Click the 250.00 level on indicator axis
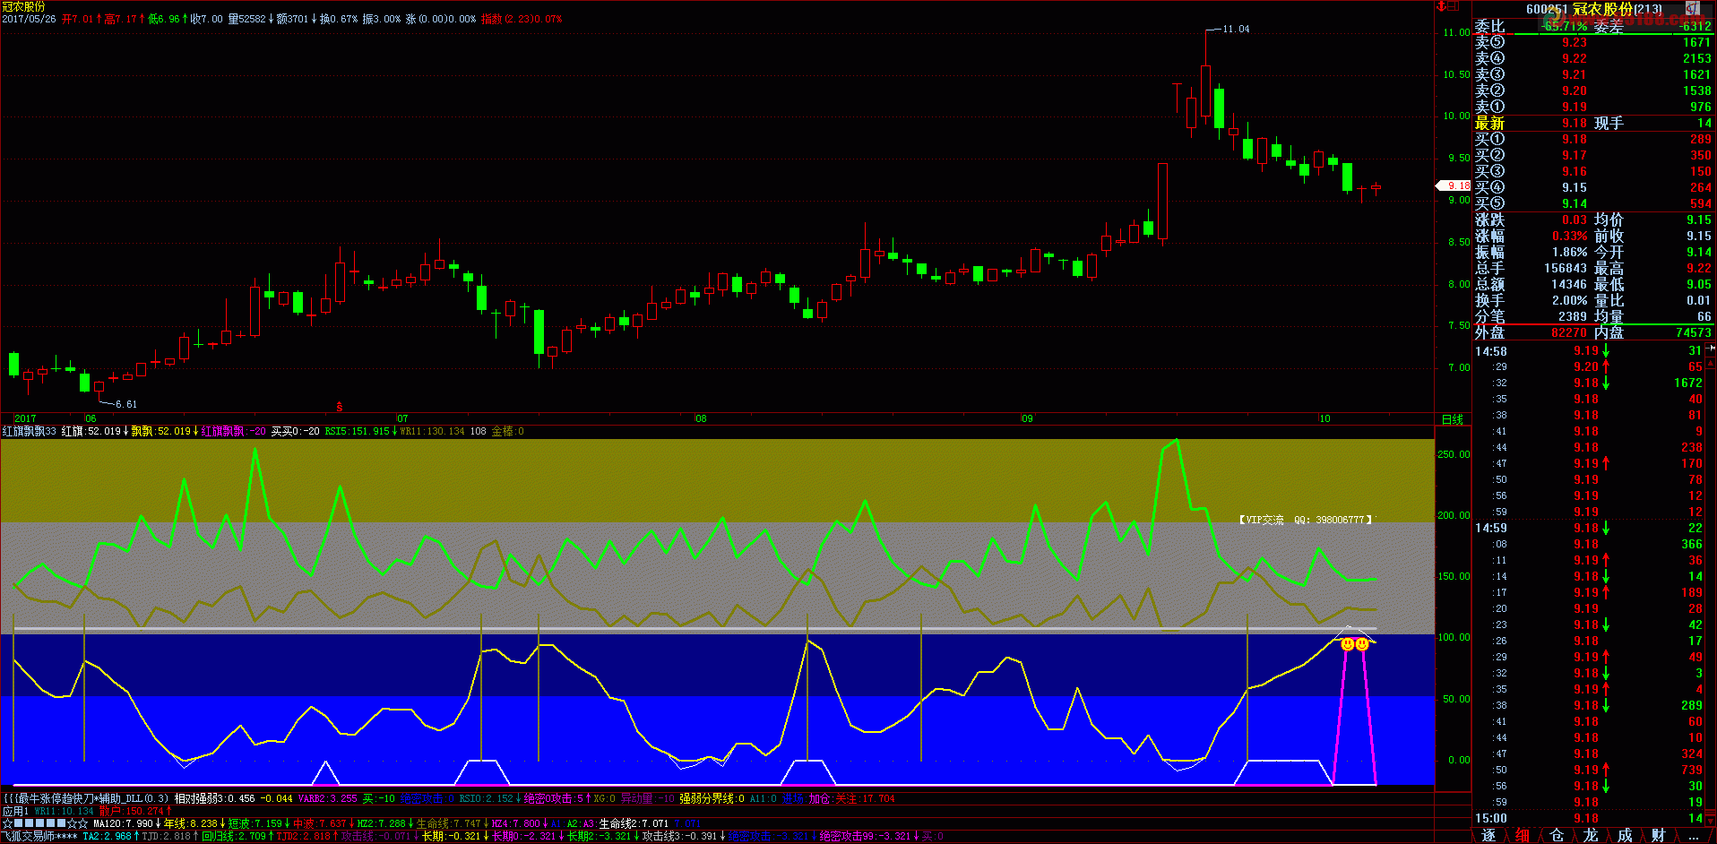Screen dimensions: 1717x844 pos(1454,454)
